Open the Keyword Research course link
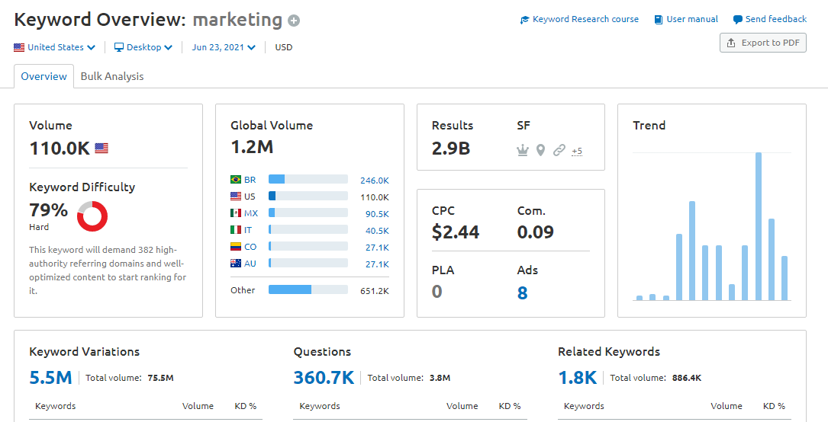828x422 pixels. click(580, 20)
